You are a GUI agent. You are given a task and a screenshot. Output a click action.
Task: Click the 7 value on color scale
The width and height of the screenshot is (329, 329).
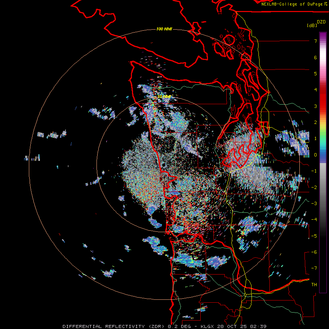(315, 41)
